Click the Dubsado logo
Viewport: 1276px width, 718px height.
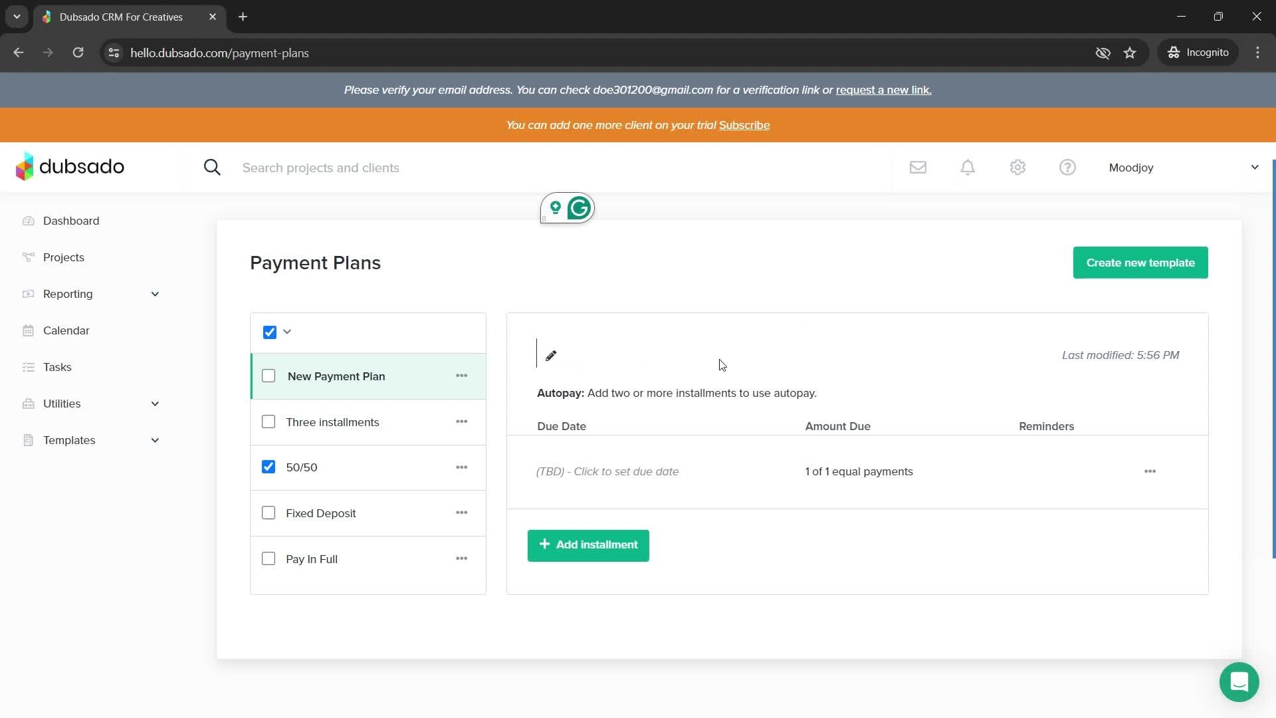point(70,166)
